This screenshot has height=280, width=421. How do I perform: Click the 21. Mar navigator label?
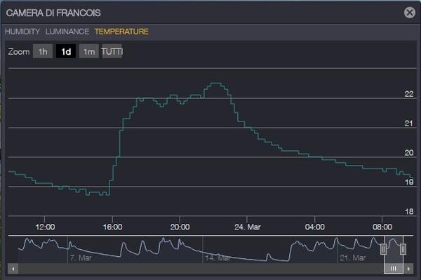point(352,258)
